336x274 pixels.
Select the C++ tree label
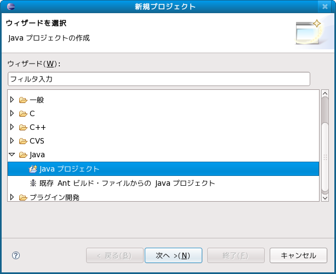tap(38, 127)
